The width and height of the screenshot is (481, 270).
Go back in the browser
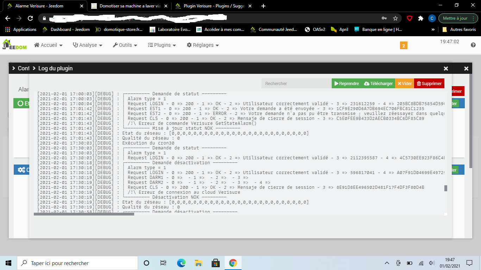8,18
